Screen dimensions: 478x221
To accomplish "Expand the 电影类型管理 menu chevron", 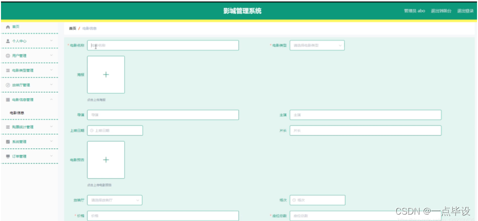I will pyautogui.click(x=51, y=70).
